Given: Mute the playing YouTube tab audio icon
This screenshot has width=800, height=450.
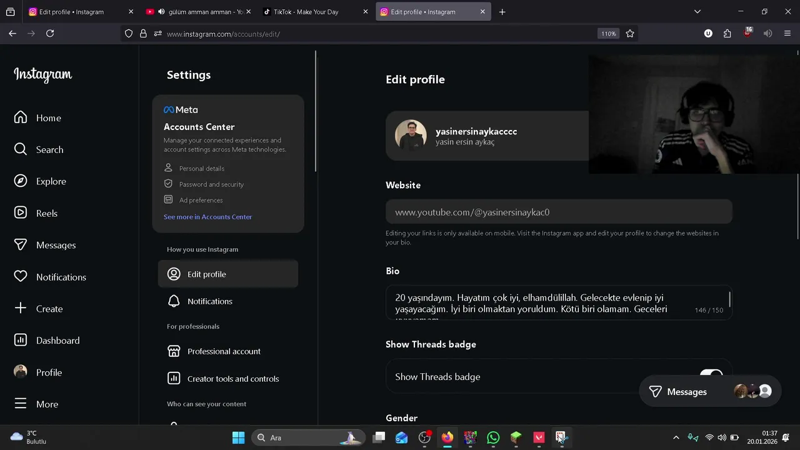Looking at the screenshot, I should pos(161,12).
